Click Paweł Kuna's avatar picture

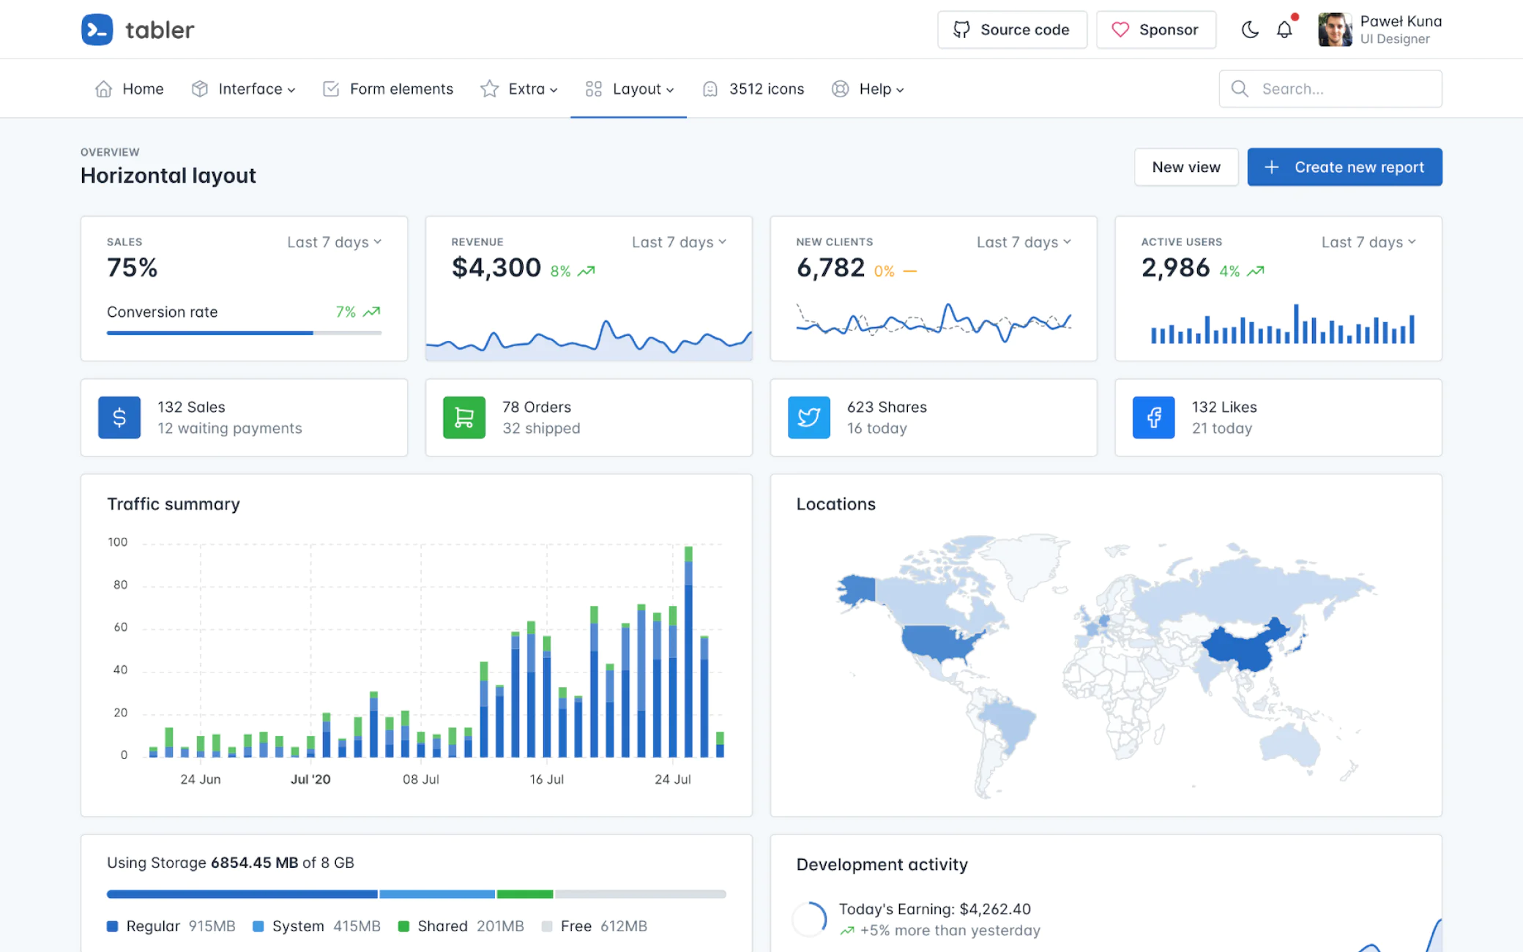point(1335,29)
